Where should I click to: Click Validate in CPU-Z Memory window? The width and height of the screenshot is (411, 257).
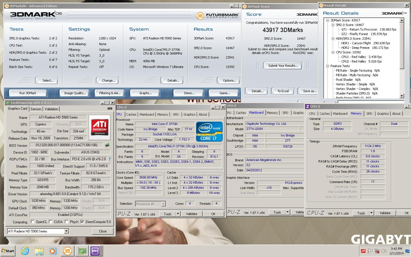[x=385, y=213]
